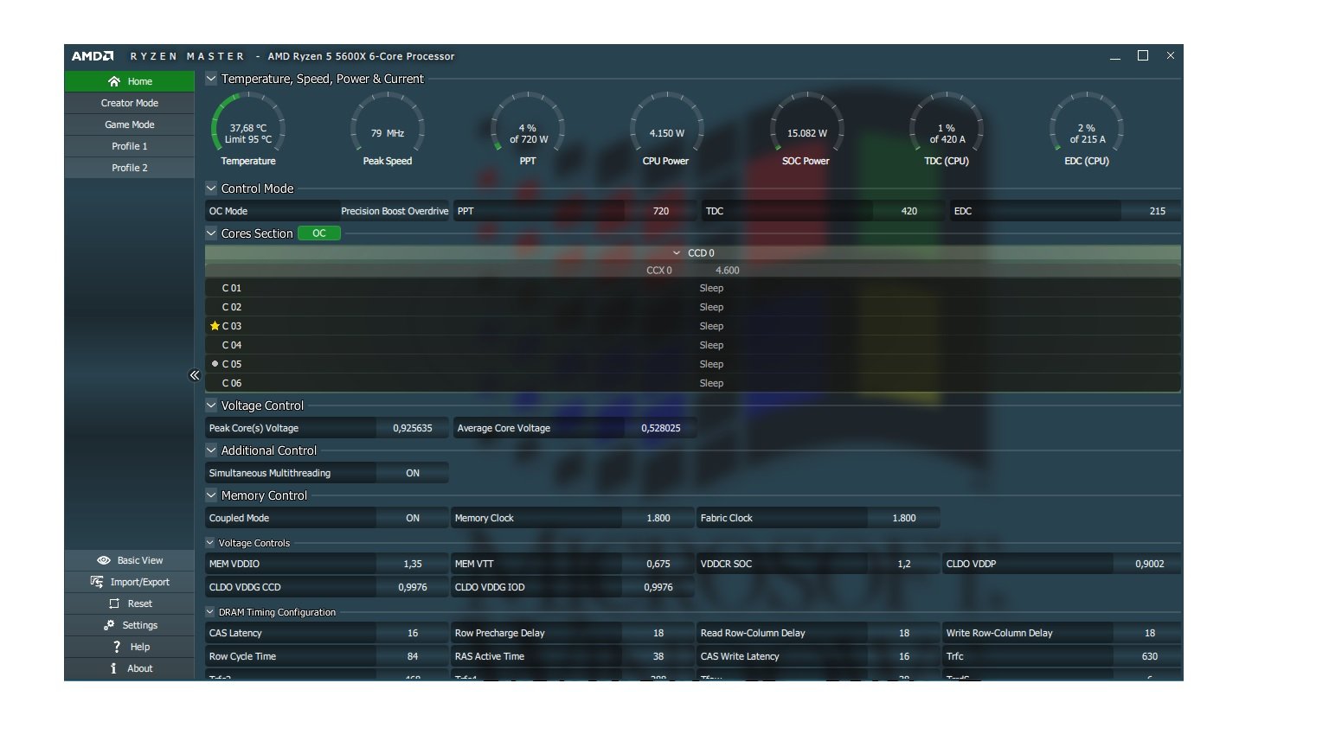Collapse the CCD 0 group
Viewport: 1329px width, 747px height.
(x=677, y=253)
